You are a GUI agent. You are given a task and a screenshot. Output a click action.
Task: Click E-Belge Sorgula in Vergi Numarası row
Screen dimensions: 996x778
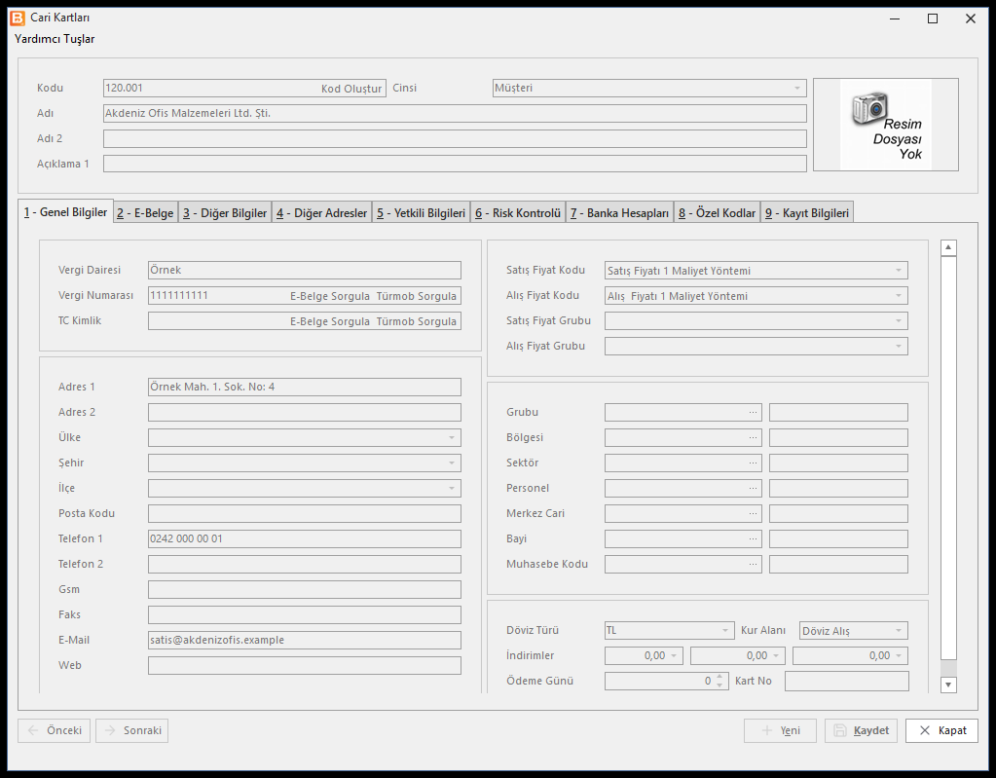coord(330,296)
